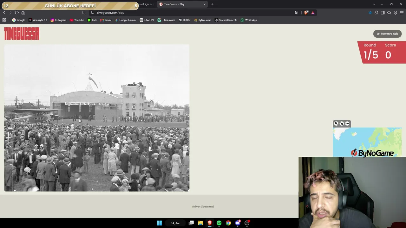Open Spotify from the taskbar

219,223
